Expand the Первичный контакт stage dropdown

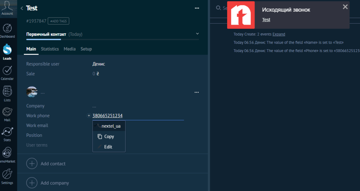click(197, 34)
